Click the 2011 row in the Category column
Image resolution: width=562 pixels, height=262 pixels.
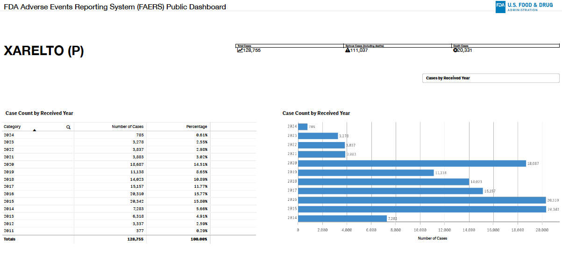click(9, 231)
